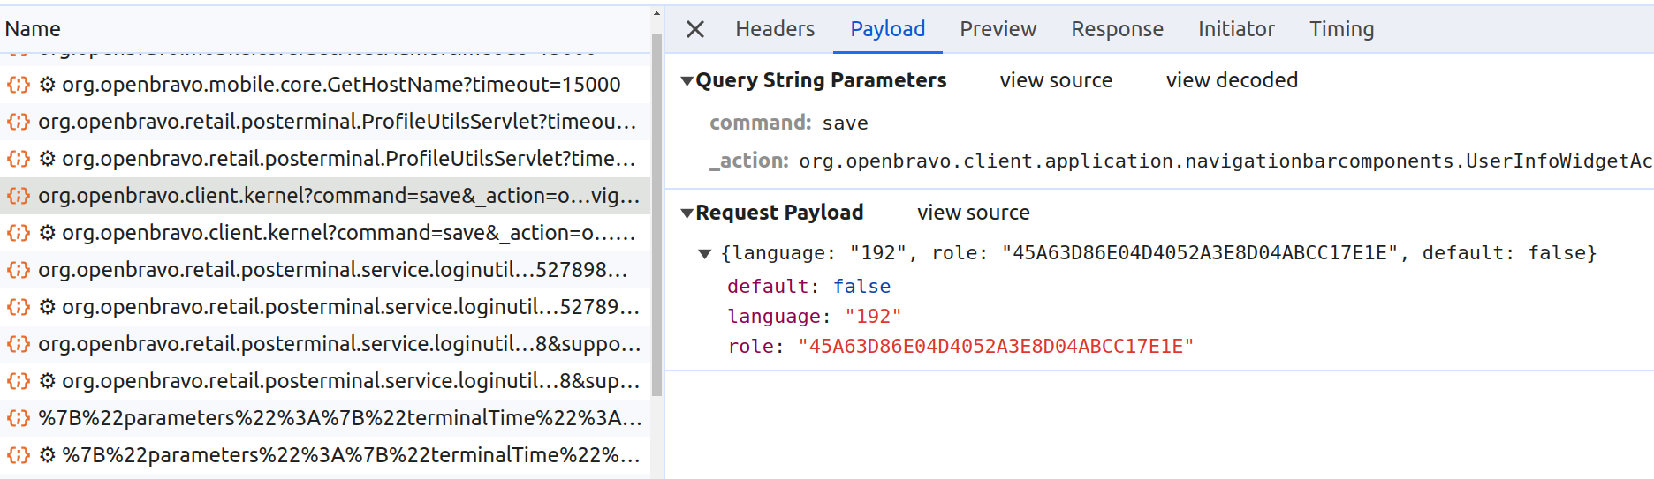Click gear icon on second ProfileUtilsServlet request

point(48,159)
